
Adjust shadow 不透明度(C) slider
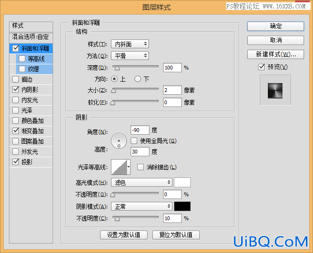[x=117, y=219]
